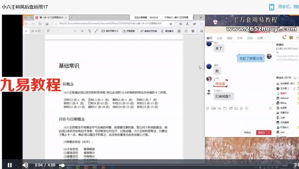Save the PDF document

(186, 31)
